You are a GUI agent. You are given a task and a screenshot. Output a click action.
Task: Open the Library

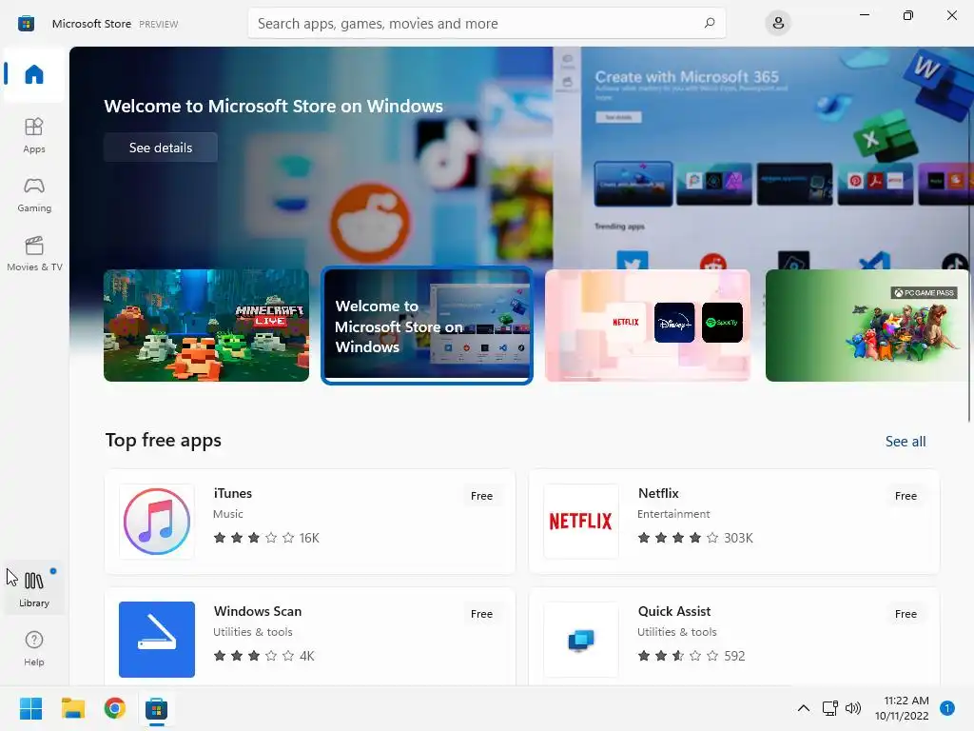[x=34, y=588]
